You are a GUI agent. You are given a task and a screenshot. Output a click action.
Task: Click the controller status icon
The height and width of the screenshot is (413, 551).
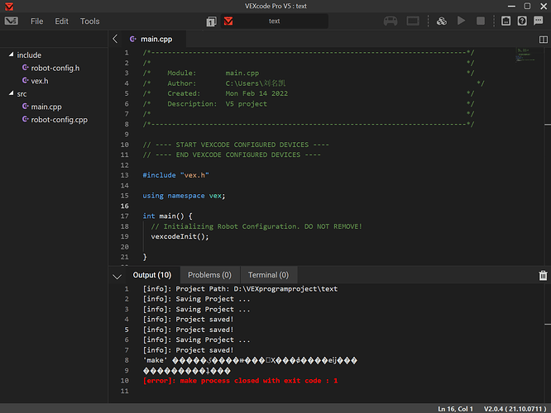click(x=390, y=21)
